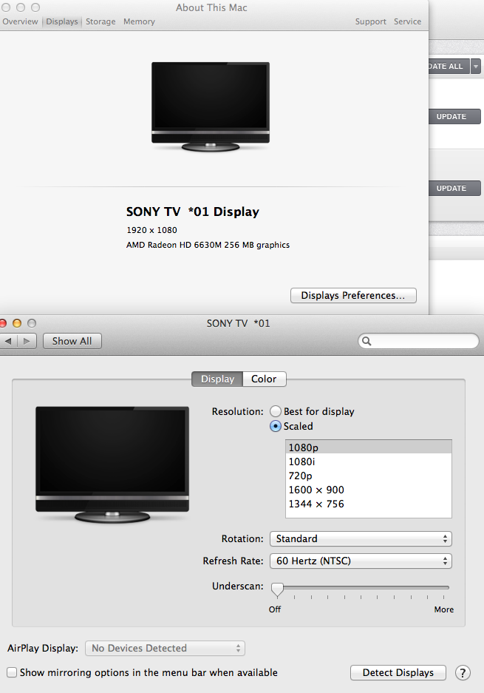Close the SONY TV *01 preferences window
Image resolution: width=484 pixels, height=693 pixels.
[x=3, y=323]
